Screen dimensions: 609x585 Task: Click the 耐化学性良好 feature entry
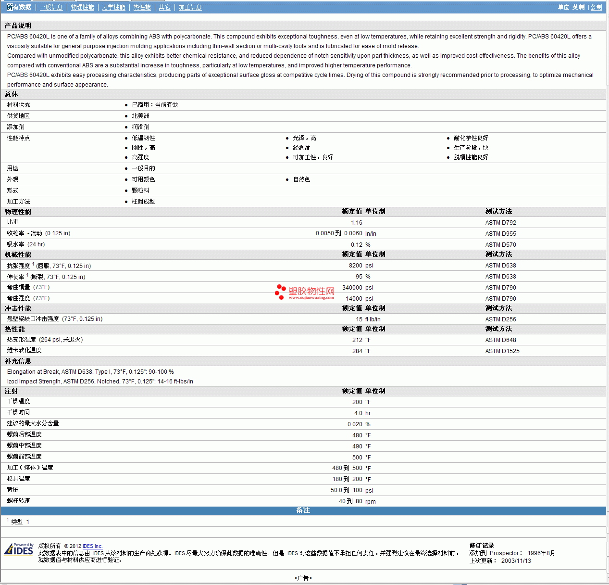click(x=471, y=138)
